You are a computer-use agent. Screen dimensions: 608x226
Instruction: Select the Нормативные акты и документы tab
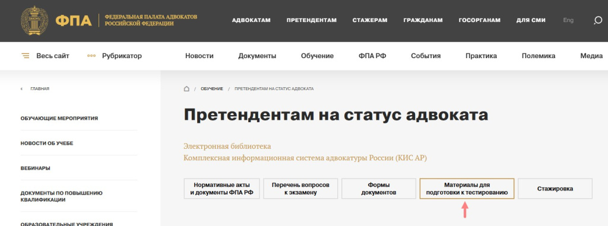coord(222,189)
